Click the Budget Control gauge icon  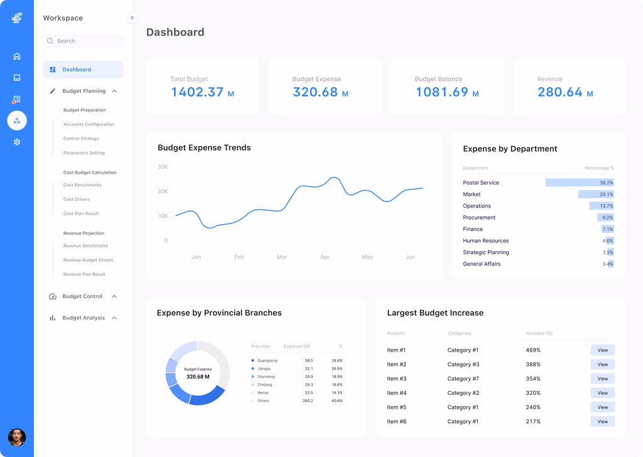[53, 296]
